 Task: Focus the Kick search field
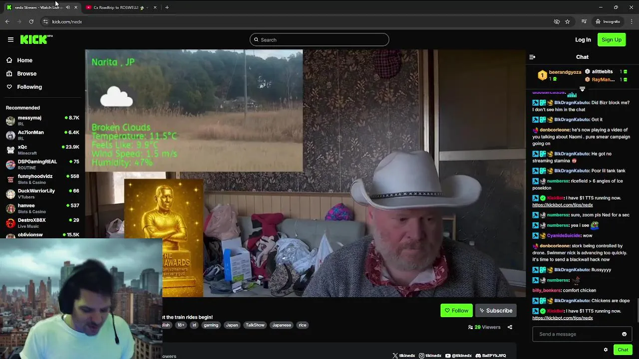coord(319,40)
